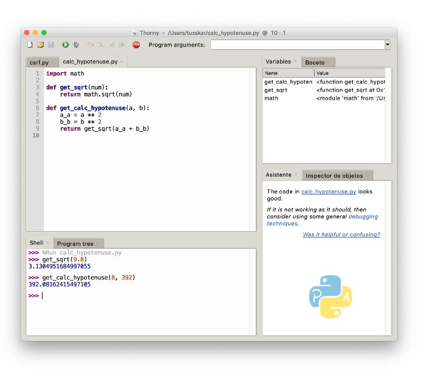The width and height of the screenshot is (425, 370).
Task: Click the '%Run calc_hypotenuse.py' shell line
Action: pyautogui.click(x=82, y=253)
